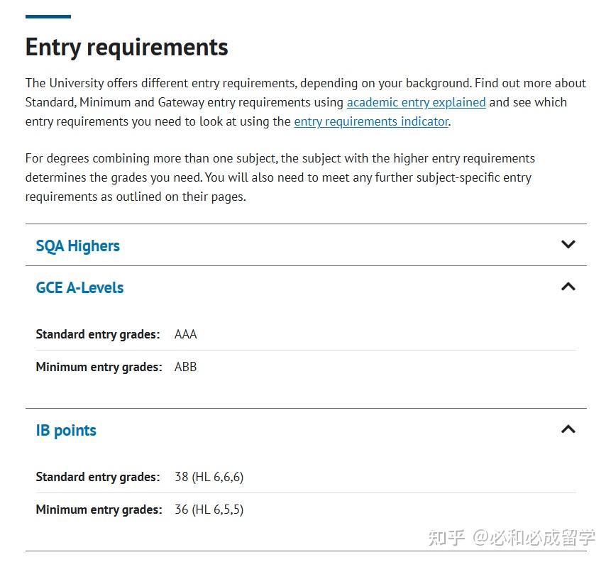The width and height of the screenshot is (611, 562).
Task: Click Minimum entry grades label under IB points
Action: click(99, 509)
